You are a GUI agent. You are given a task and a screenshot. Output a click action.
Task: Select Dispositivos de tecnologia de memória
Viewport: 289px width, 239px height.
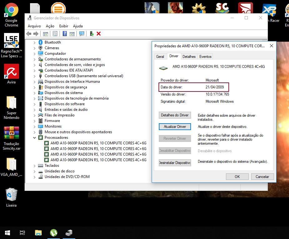tap(76, 98)
